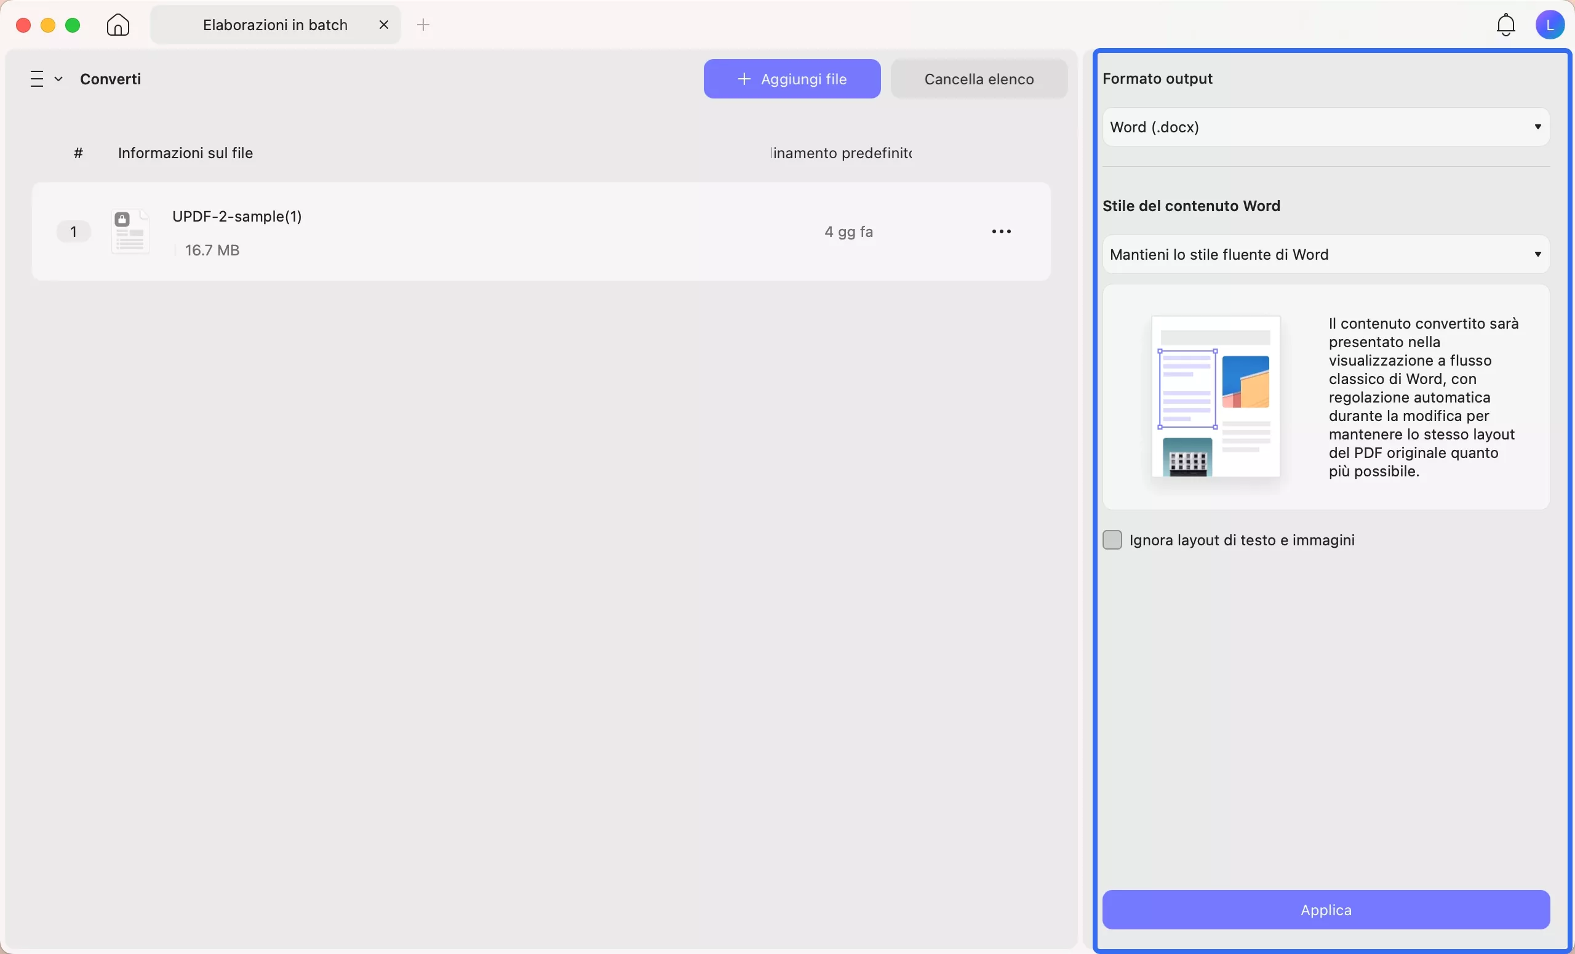Screen dimensions: 1575x954
Task: Sort by the ordinamento predefinito column header
Action: click(x=841, y=153)
